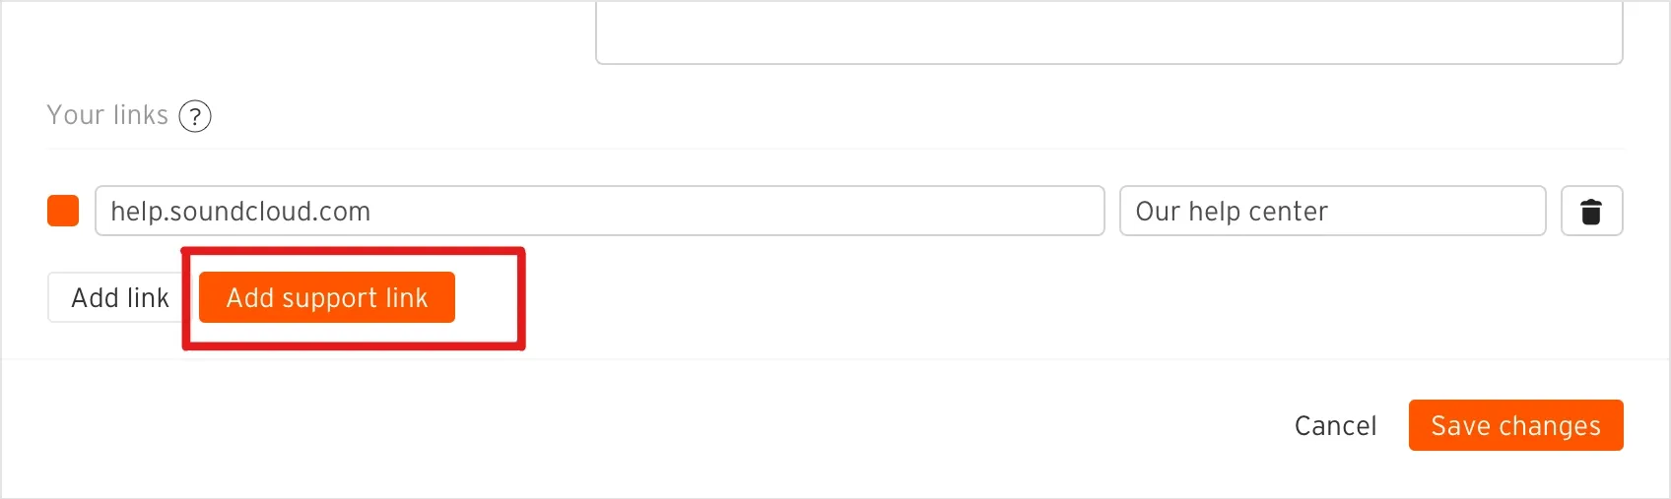Viewport: 1671px width, 499px height.
Task: Show info about Your links via question mark
Action: (195, 116)
